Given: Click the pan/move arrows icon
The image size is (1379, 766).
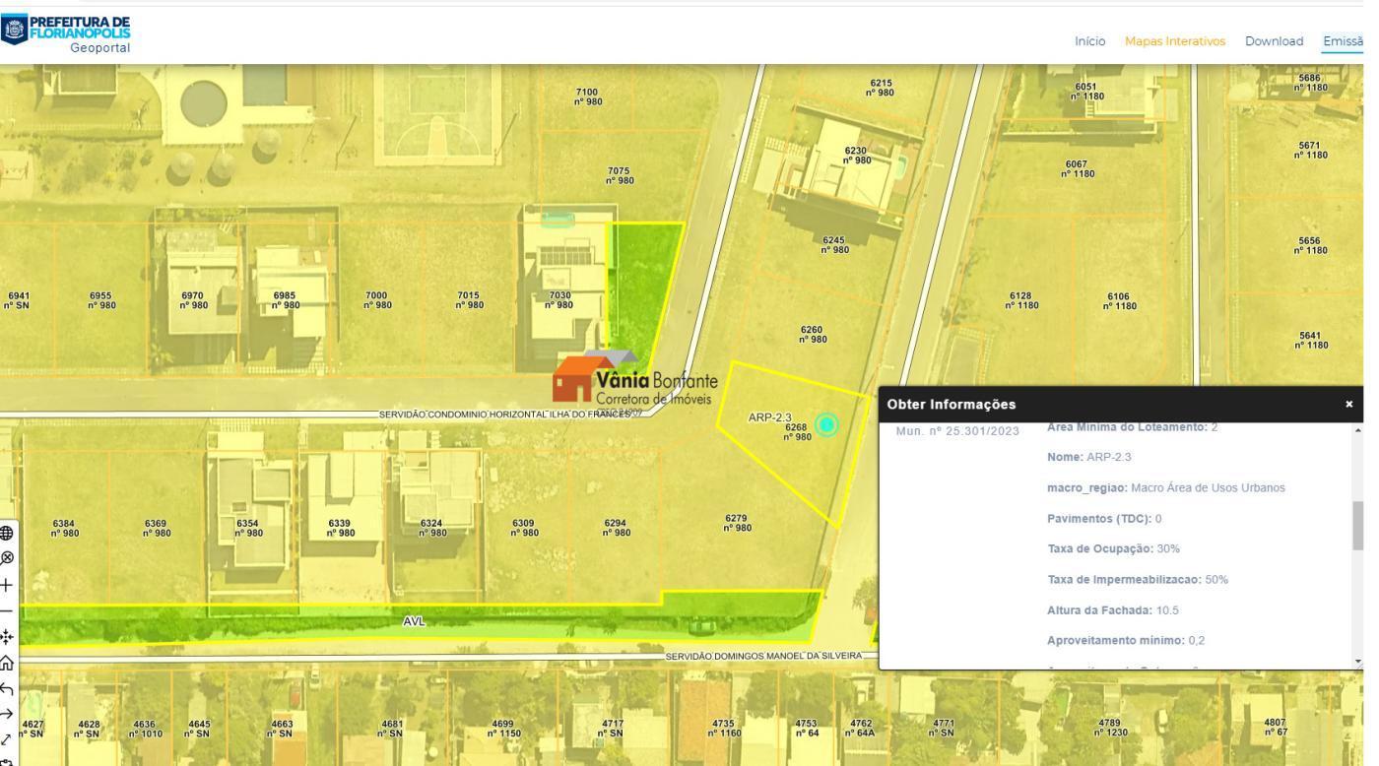Looking at the screenshot, I should tap(7, 637).
